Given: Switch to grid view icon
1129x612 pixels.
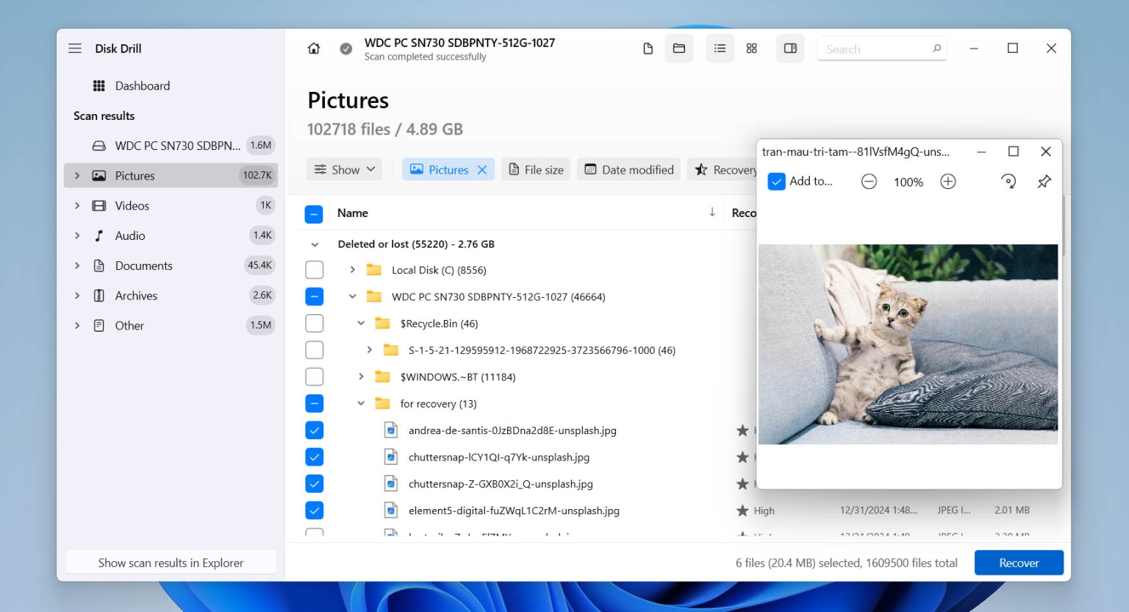Looking at the screenshot, I should [x=751, y=48].
